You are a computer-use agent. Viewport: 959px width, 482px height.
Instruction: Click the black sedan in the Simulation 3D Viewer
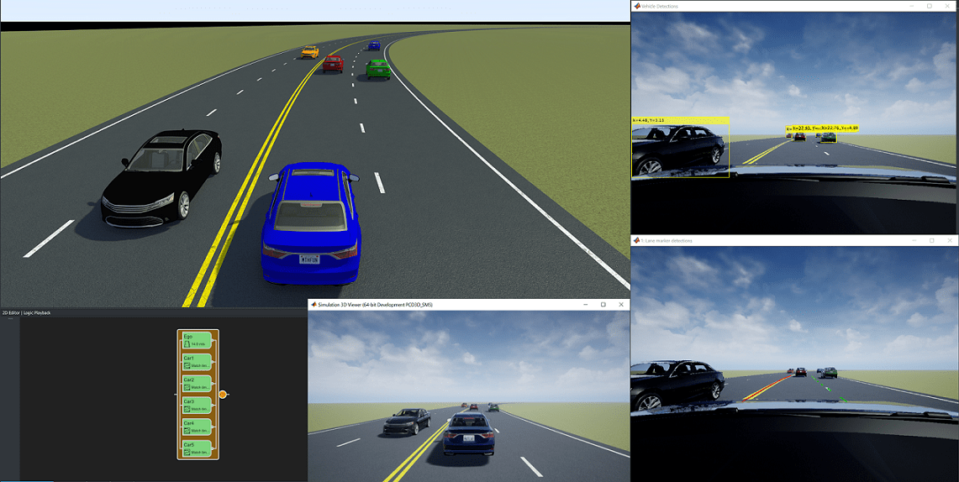tap(407, 422)
